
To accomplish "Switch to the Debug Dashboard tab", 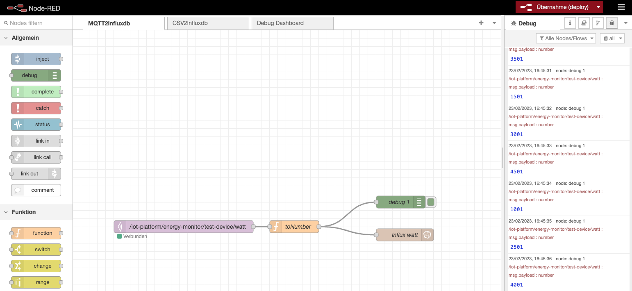I will [x=292, y=23].
